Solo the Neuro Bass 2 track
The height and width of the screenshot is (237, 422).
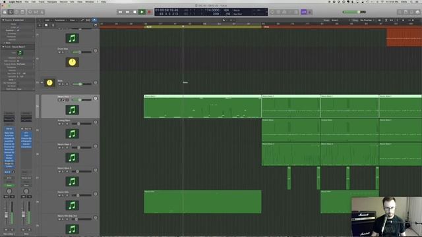pyautogui.click(x=63, y=147)
